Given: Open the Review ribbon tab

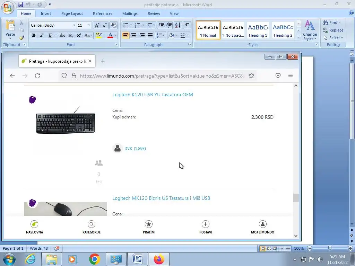Looking at the screenshot, I should click(x=154, y=14).
